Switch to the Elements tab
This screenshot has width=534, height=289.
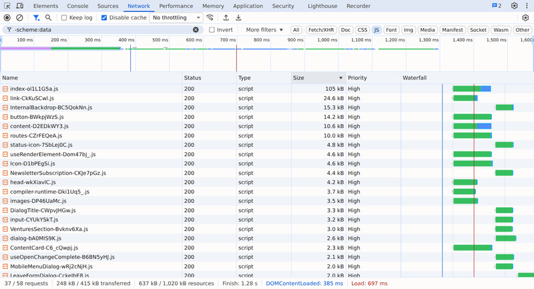45,6
